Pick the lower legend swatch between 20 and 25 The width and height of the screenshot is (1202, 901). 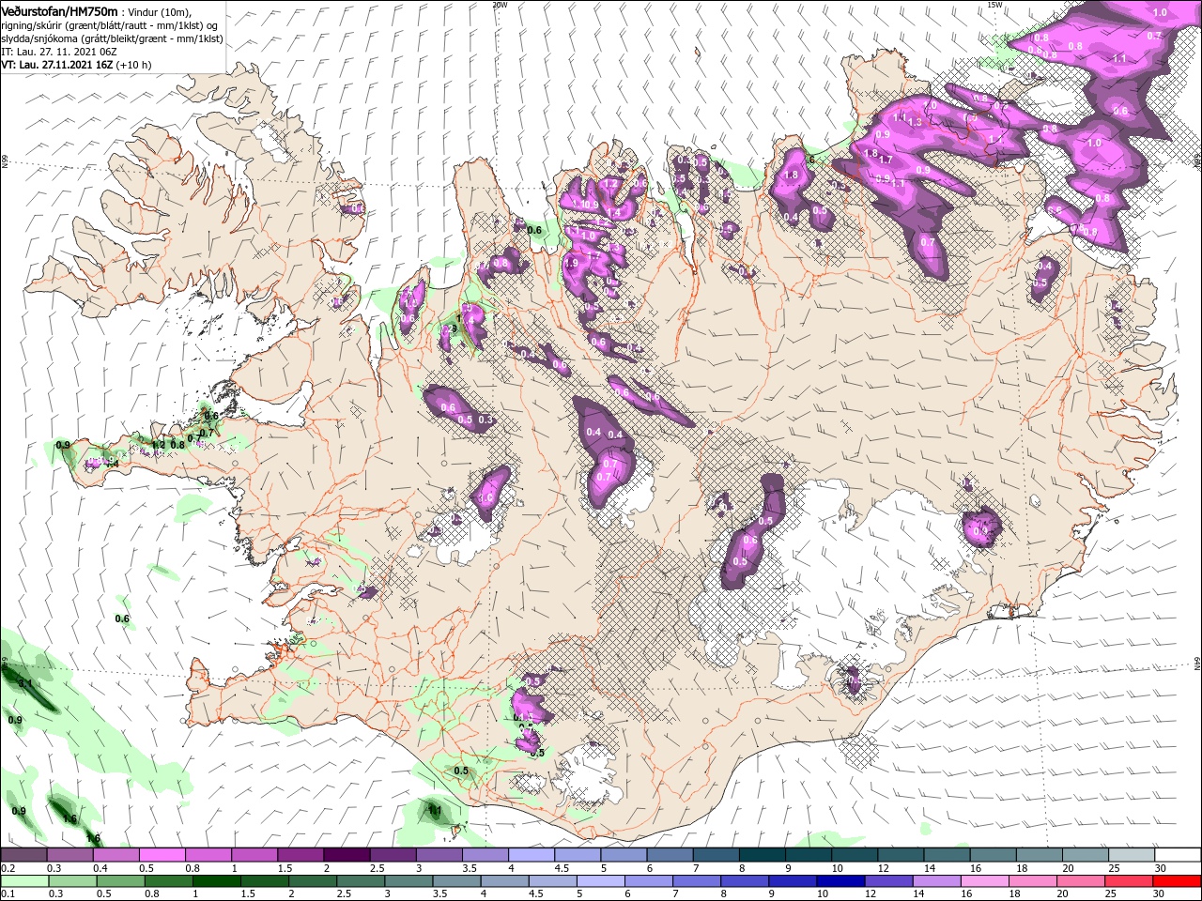[x=1082, y=881]
